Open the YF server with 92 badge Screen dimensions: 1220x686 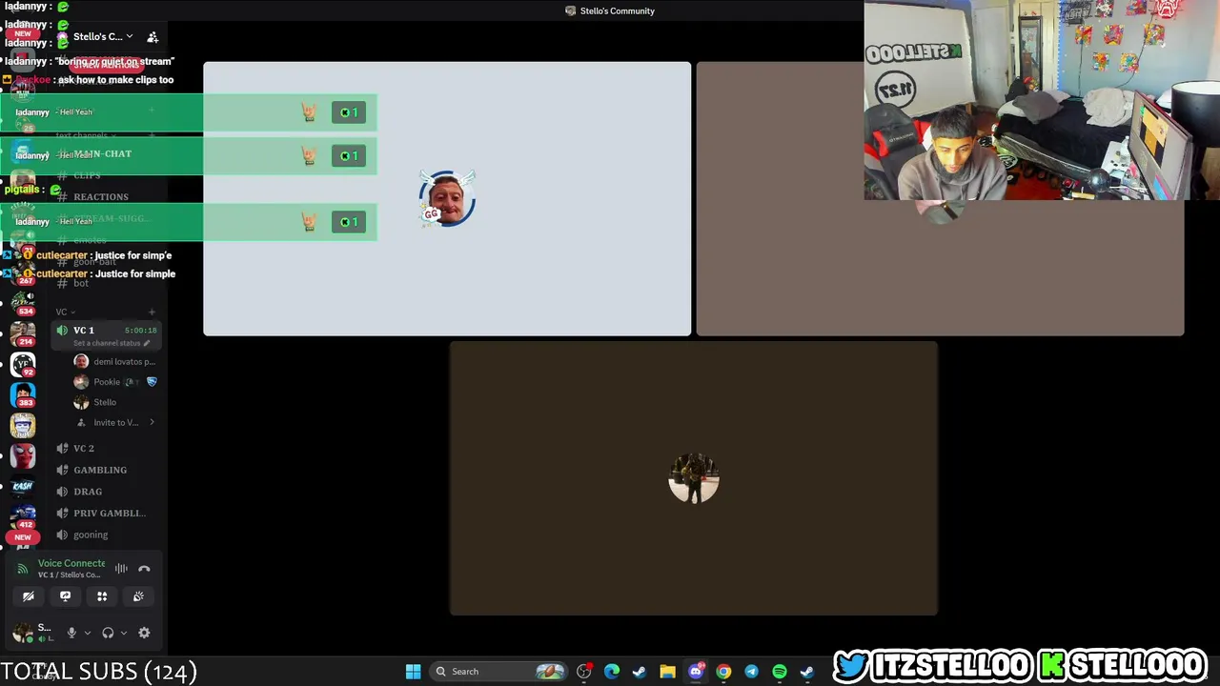click(23, 365)
